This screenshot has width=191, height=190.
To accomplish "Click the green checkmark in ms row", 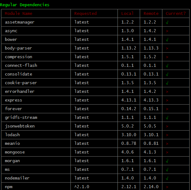I will click(x=167, y=170).
